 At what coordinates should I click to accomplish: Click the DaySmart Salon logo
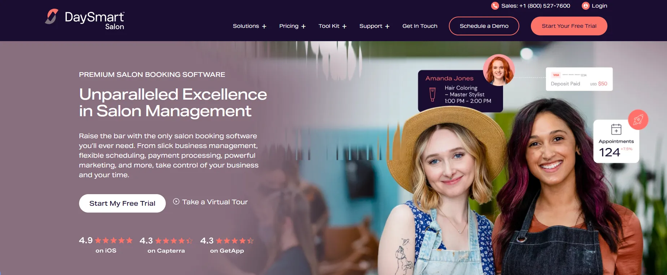coord(85,19)
